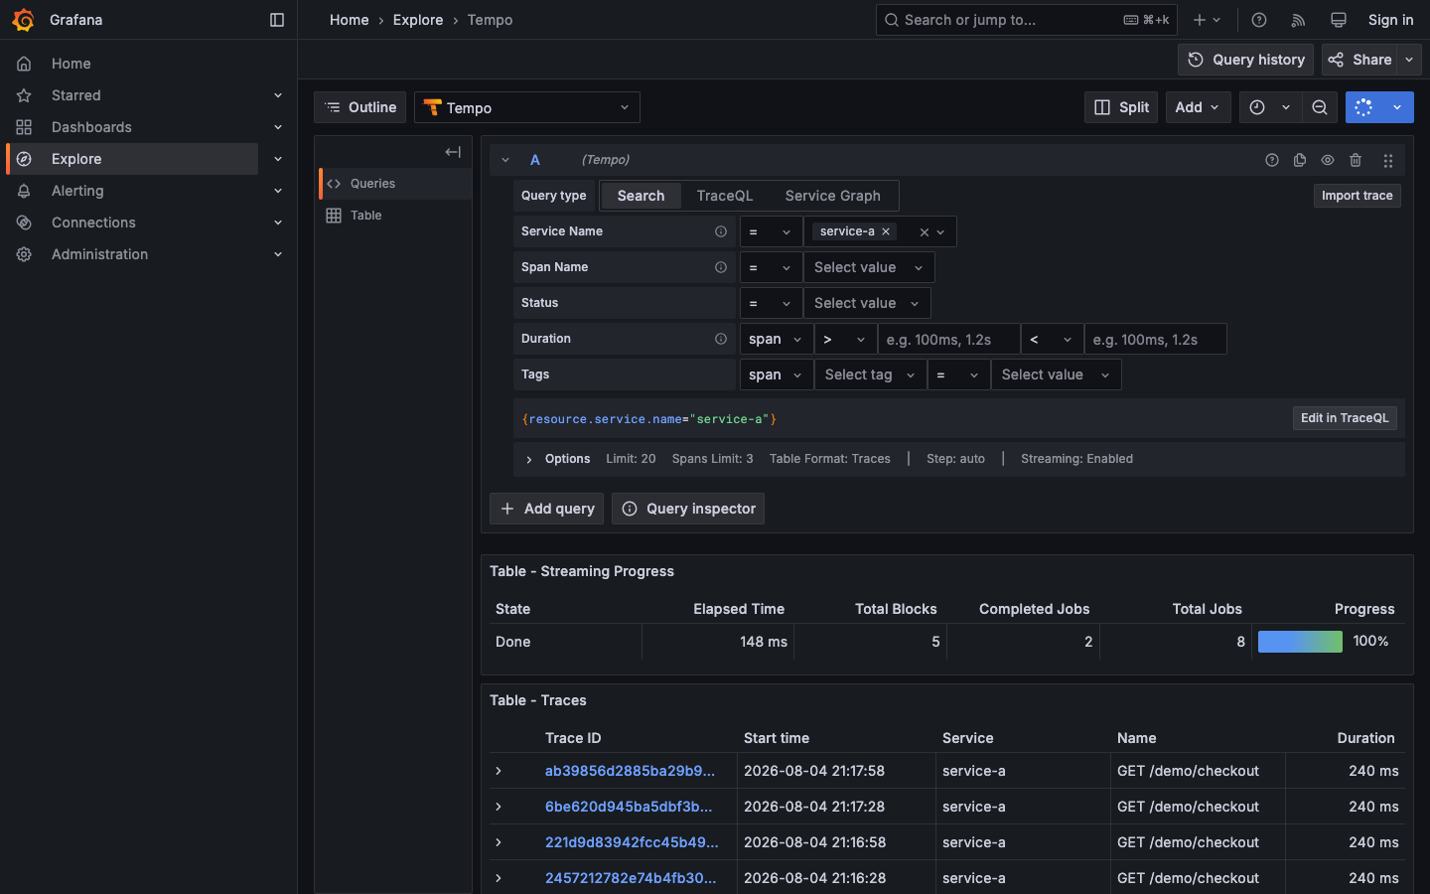Click the minimum duration input field
This screenshot has height=894, width=1430.
[x=948, y=339]
